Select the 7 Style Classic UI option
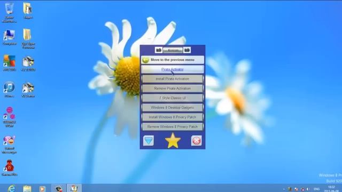Image resolution: width=342 pixels, height=192 pixels. [173, 98]
